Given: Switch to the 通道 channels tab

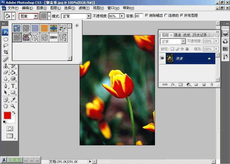Looking at the screenshot, I should tap(178, 35).
